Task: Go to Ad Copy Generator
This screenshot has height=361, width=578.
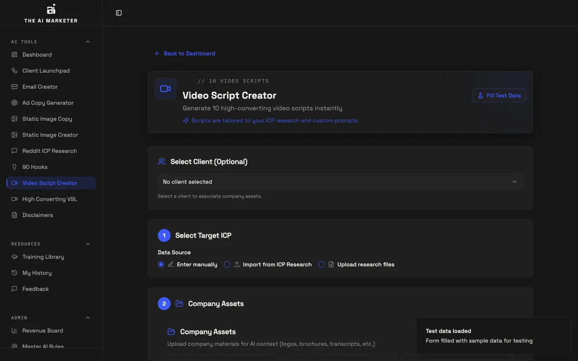Action: click(51, 103)
